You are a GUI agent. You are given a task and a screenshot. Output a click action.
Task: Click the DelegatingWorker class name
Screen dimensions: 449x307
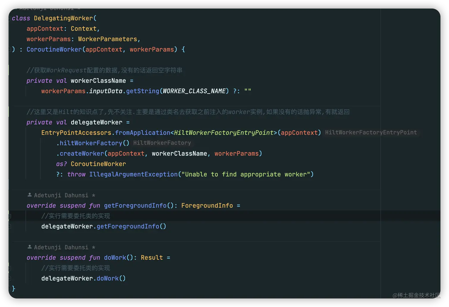(63, 18)
